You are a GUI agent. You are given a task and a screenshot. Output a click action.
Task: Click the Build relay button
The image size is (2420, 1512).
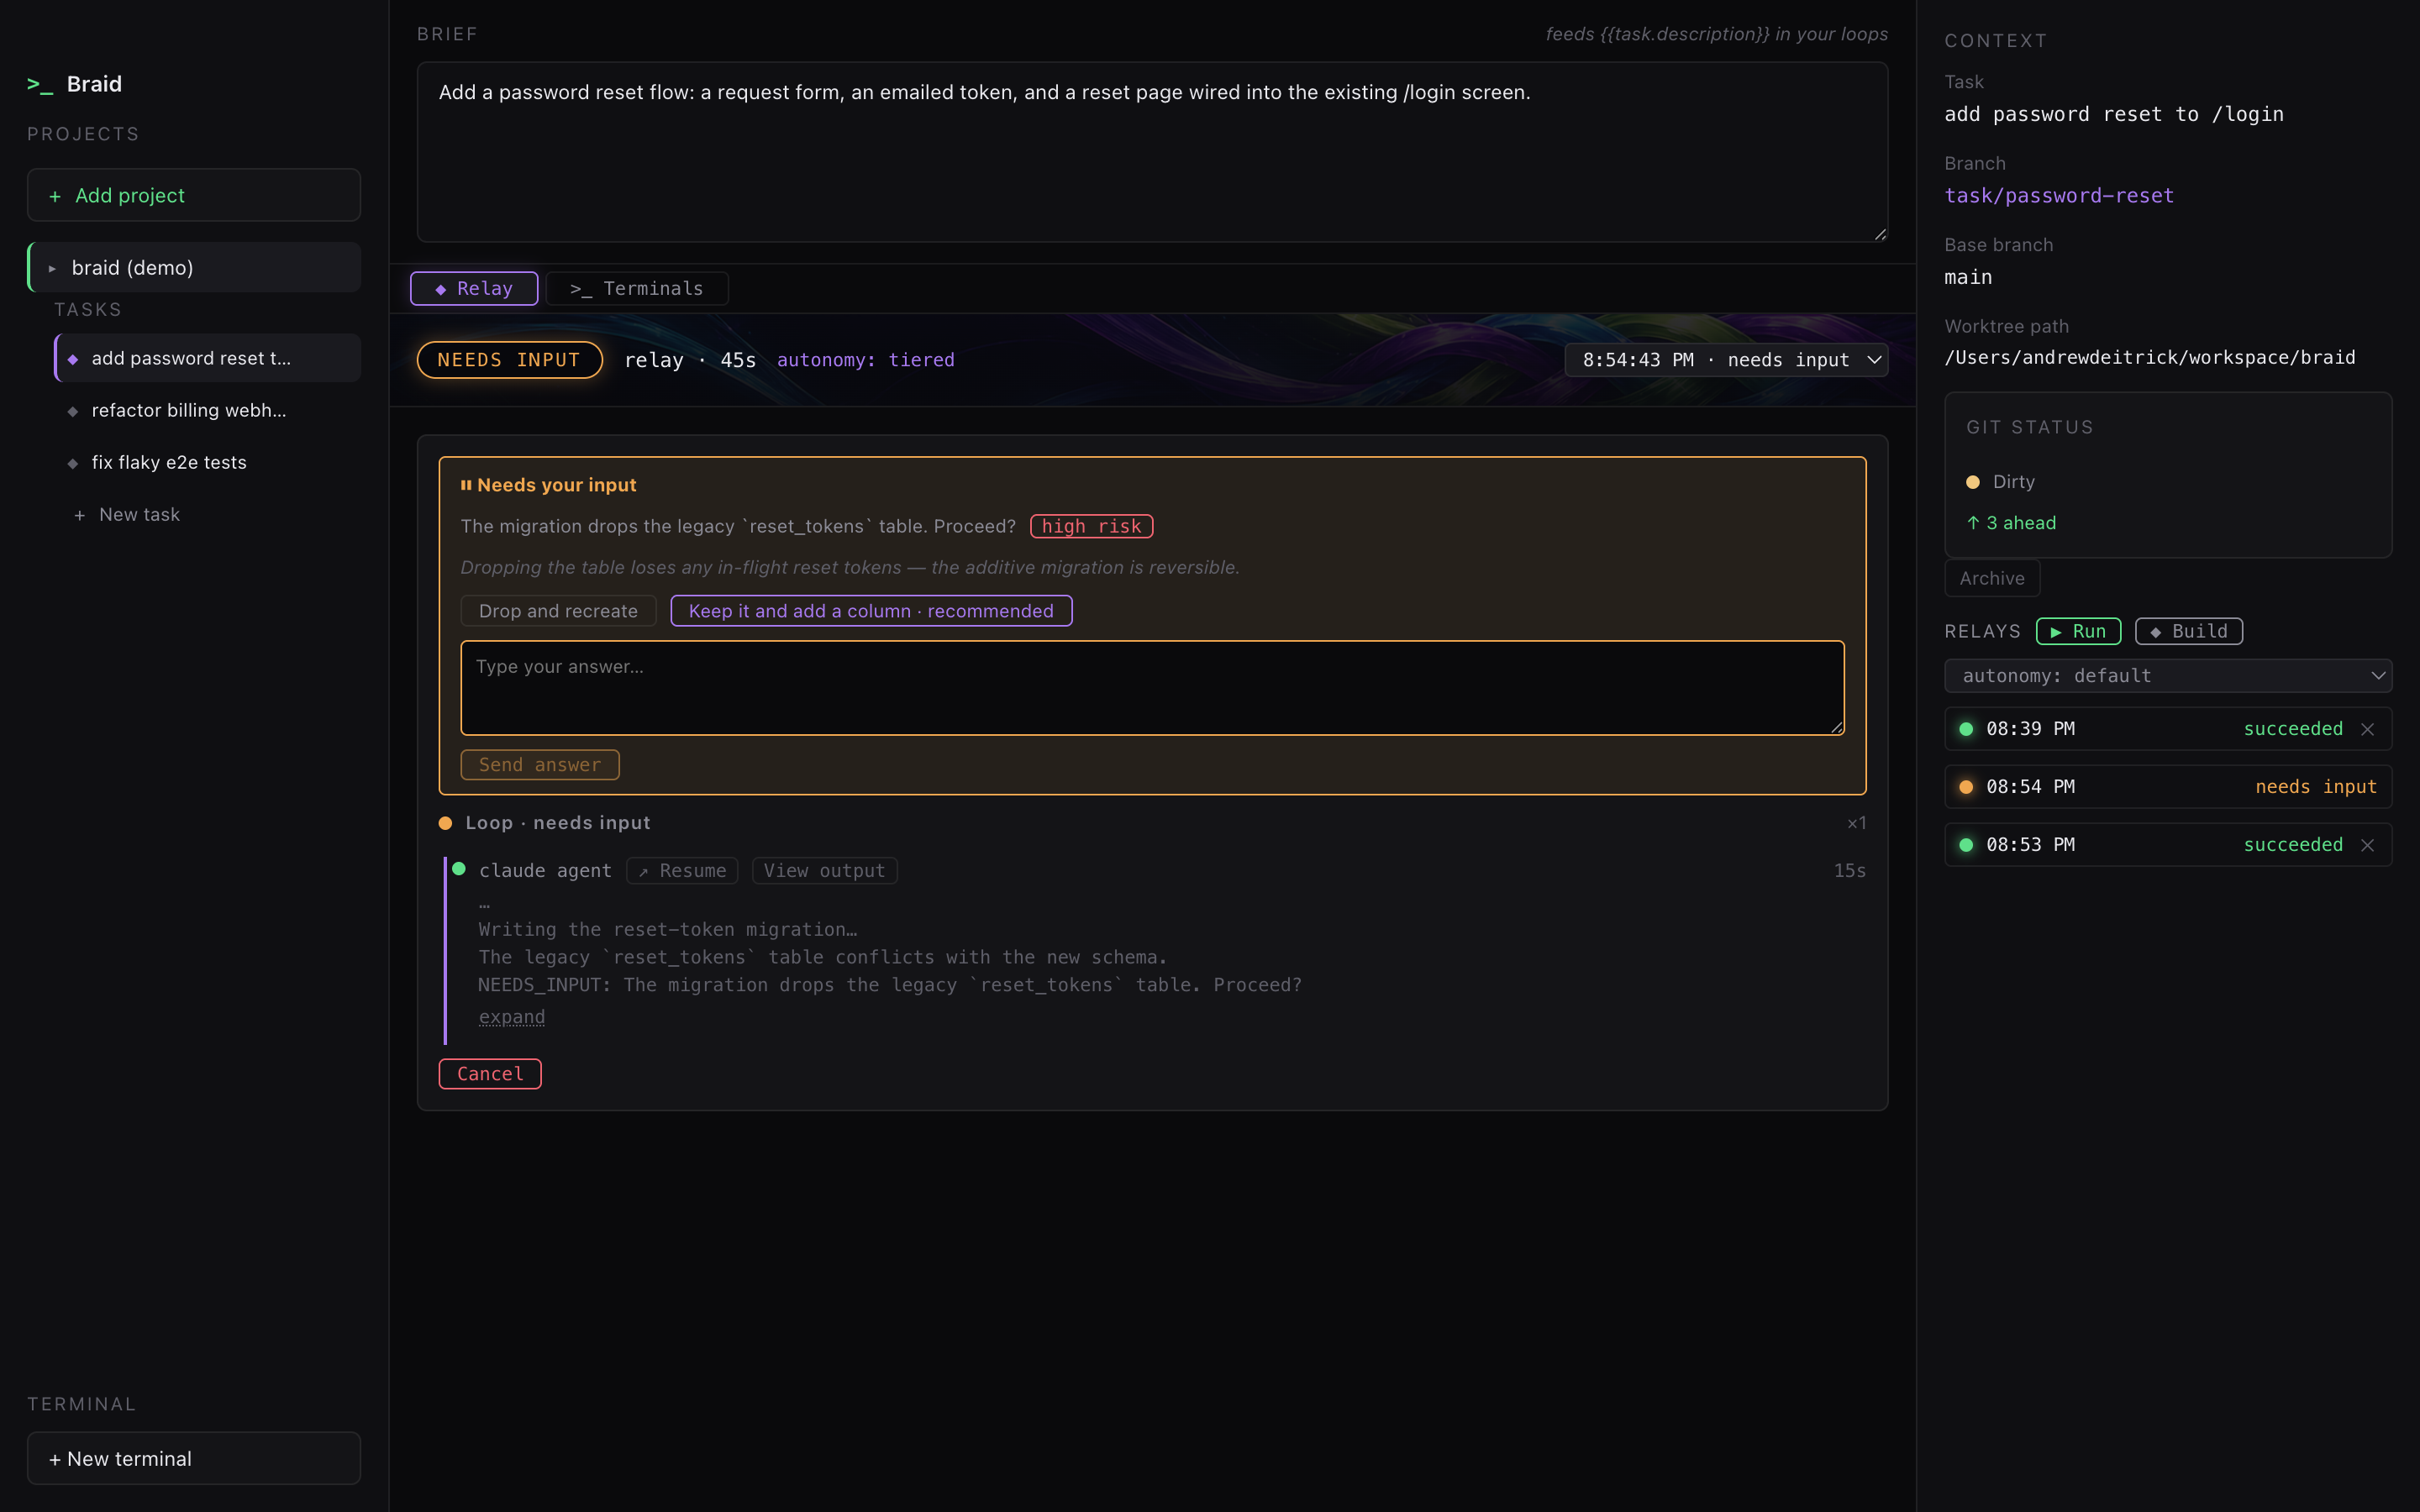pos(2189,631)
